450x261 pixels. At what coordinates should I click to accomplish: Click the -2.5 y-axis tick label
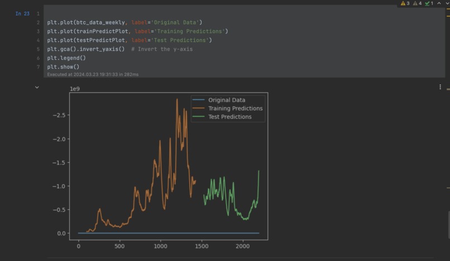59,115
